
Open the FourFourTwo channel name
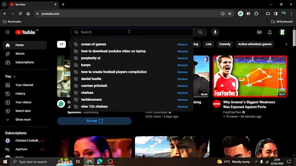point(232,112)
